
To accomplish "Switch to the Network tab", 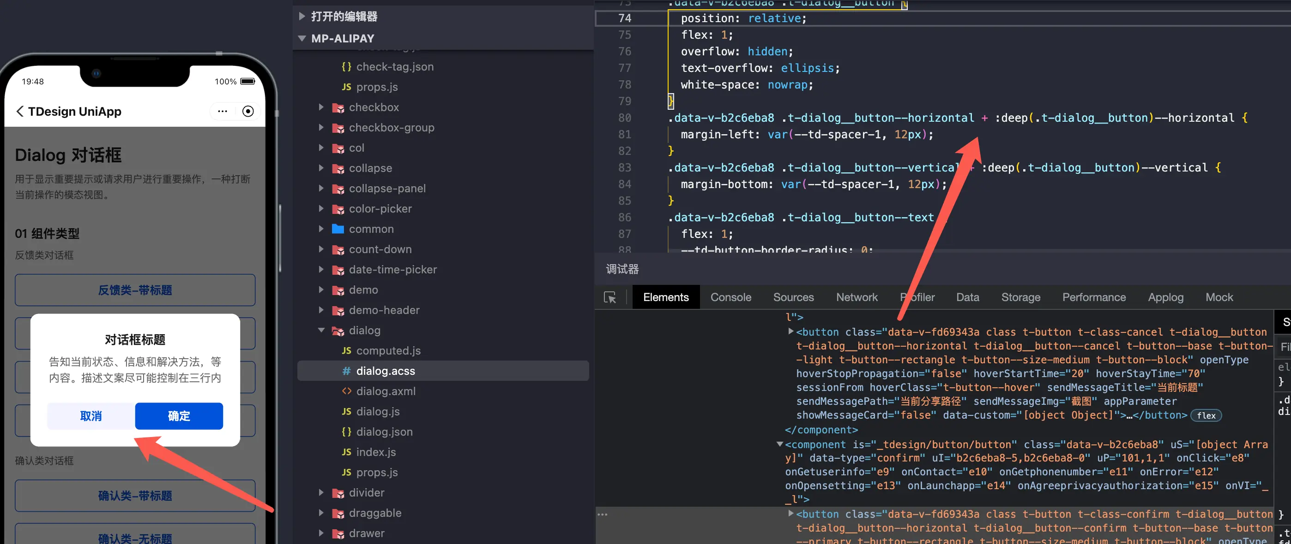I will (x=856, y=297).
